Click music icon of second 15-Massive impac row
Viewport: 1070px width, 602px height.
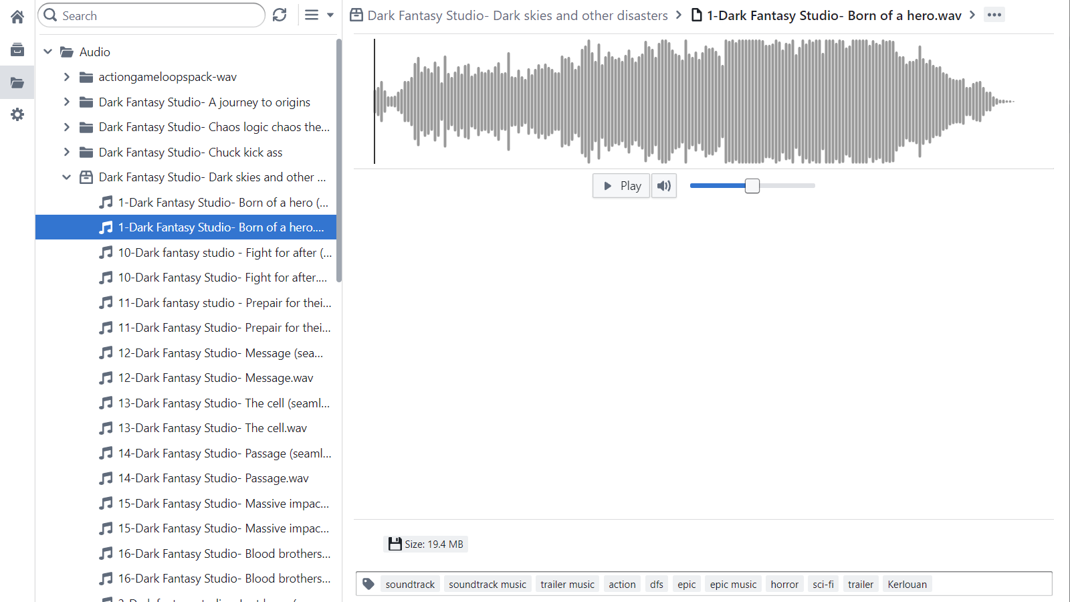106,528
